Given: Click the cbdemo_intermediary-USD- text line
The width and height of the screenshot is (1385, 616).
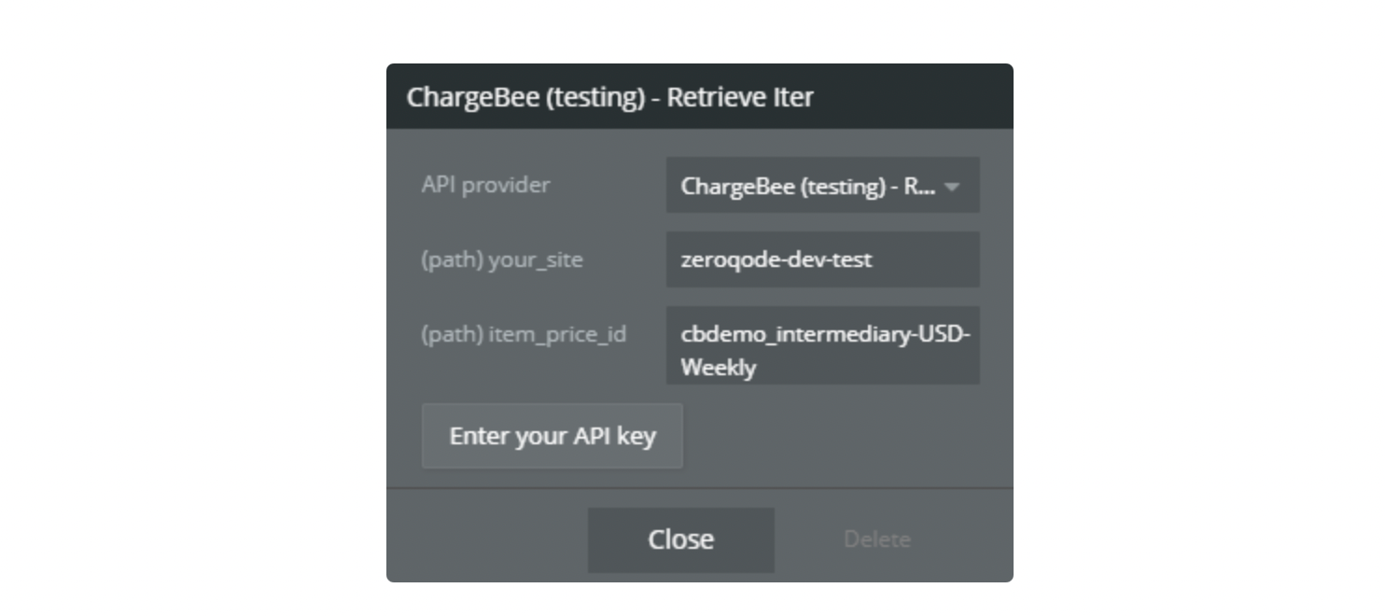Looking at the screenshot, I should pyautogui.click(x=826, y=334).
